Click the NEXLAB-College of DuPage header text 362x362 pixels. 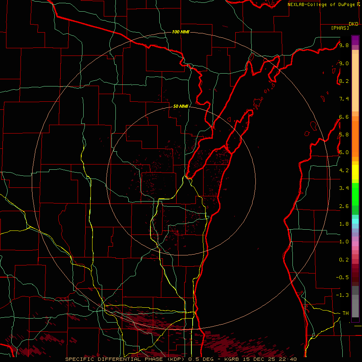click(321, 4)
